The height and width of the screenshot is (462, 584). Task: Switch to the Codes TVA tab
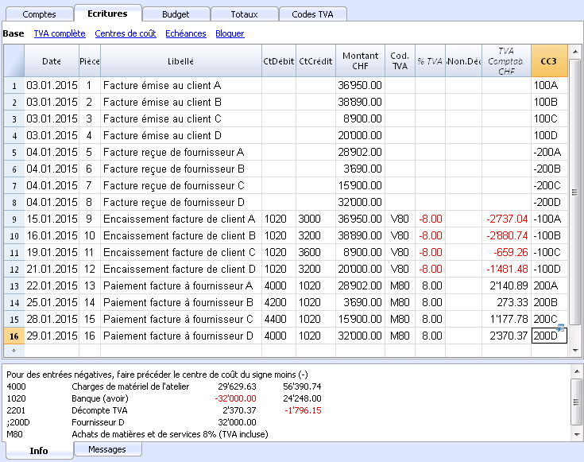[x=312, y=14]
